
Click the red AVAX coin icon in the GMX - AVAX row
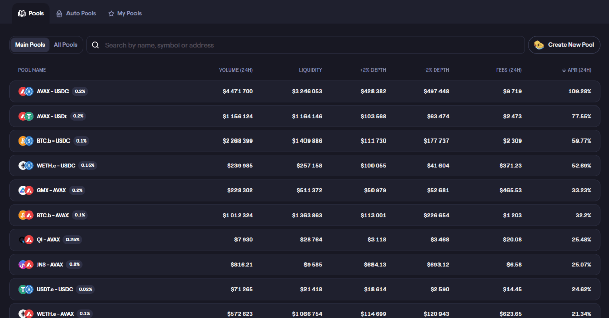(x=29, y=190)
